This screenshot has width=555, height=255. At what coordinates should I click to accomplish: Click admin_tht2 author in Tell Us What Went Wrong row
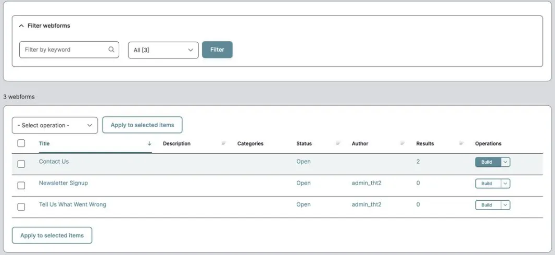click(x=367, y=204)
